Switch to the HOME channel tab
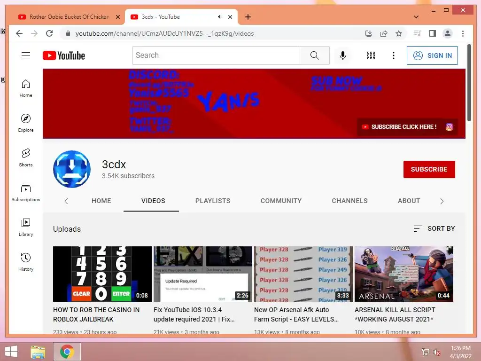This screenshot has width=481, height=361. pyautogui.click(x=101, y=201)
